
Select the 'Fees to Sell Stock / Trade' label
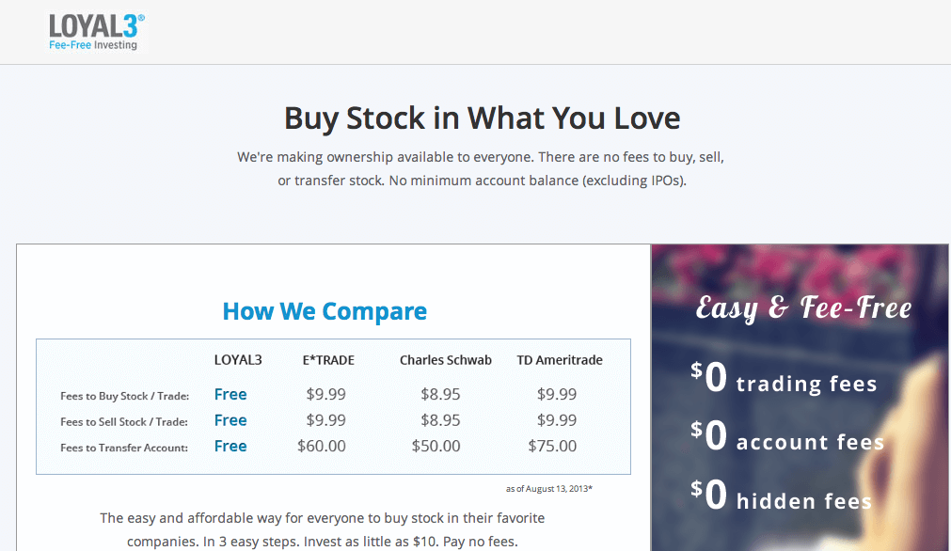click(124, 422)
